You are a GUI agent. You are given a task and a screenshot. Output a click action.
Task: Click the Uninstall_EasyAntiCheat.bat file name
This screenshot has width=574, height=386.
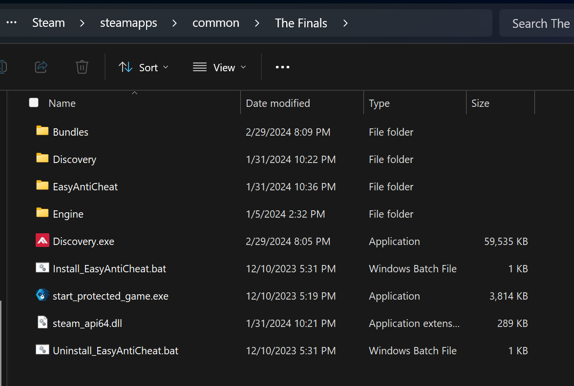pyautogui.click(x=116, y=351)
